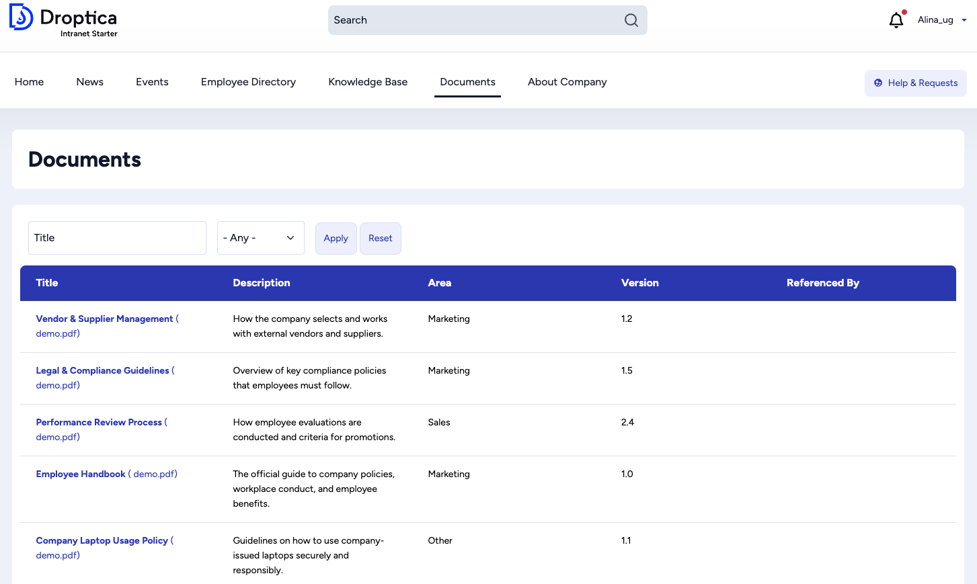Click the search magnifying glass icon
The width and height of the screenshot is (977, 584).
[x=631, y=20]
